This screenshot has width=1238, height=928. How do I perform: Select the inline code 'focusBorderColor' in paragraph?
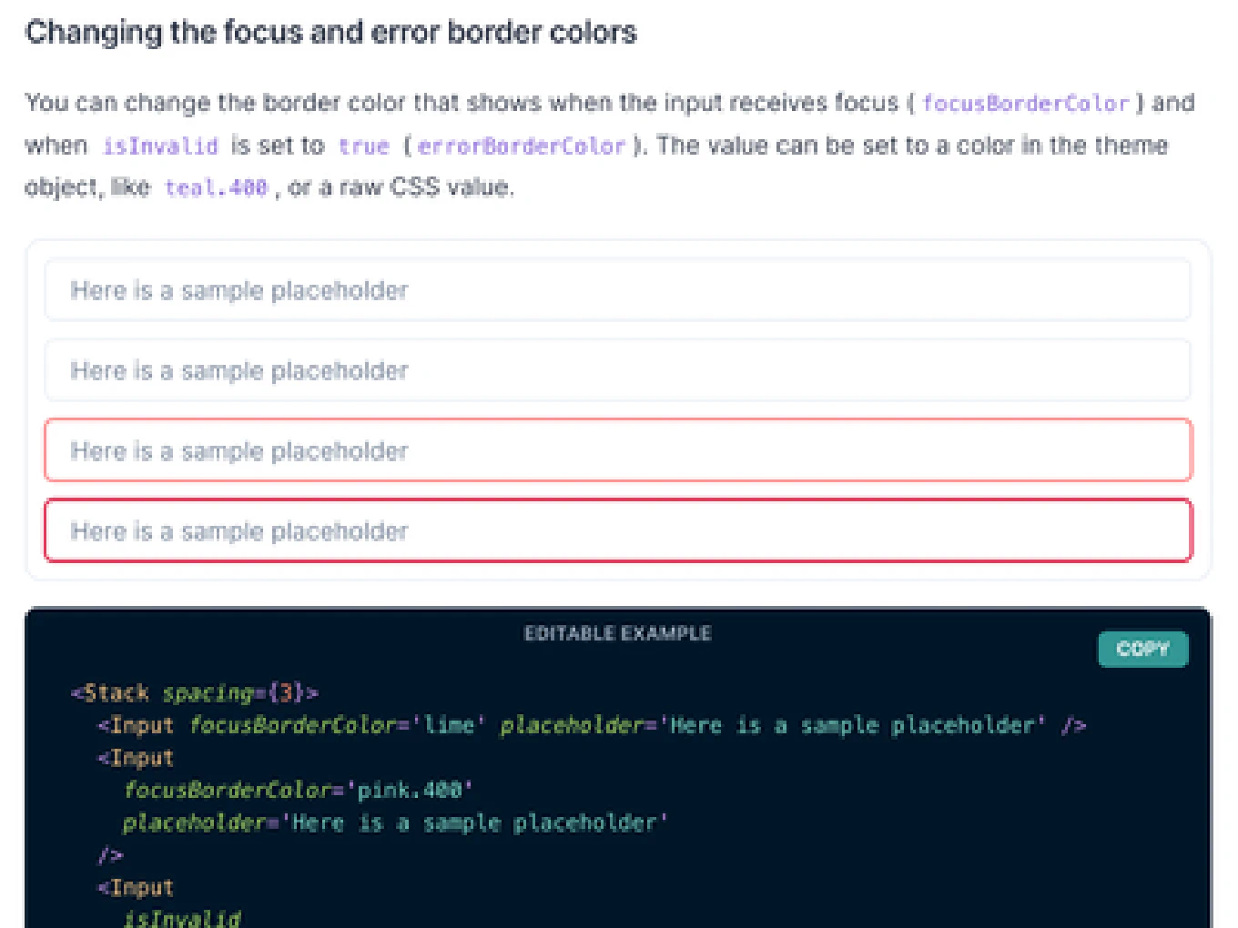coord(1026,103)
